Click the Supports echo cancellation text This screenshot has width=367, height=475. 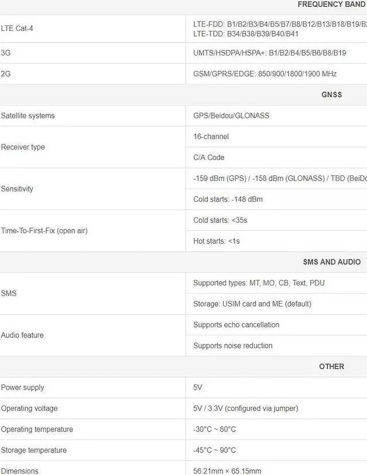click(236, 325)
